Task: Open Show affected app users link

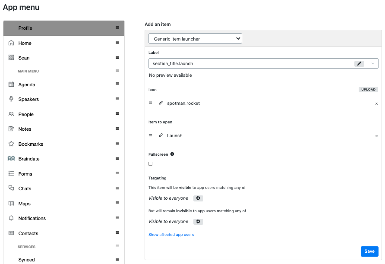Action: tap(171, 235)
